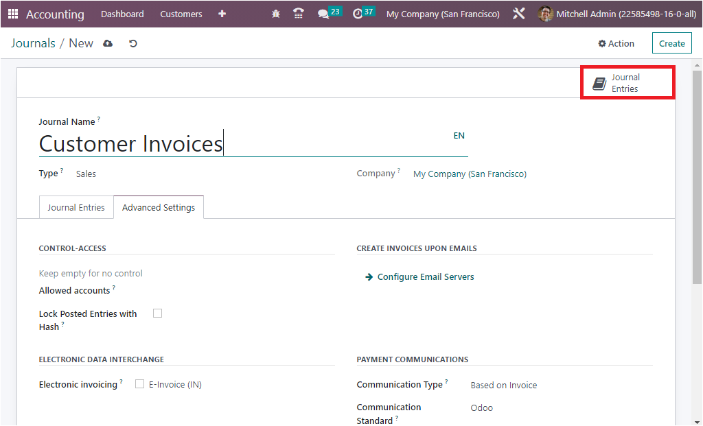Click help mark next to Type label
The height and width of the screenshot is (426, 703).
pos(62,170)
